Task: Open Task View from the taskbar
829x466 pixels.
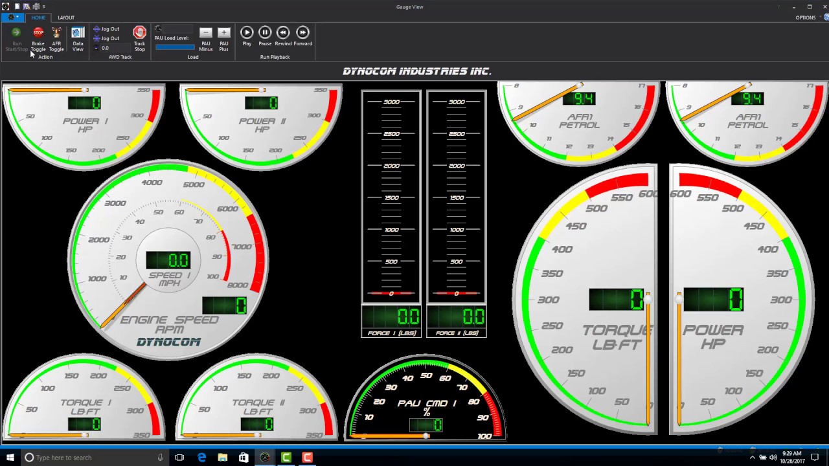Action: (x=179, y=458)
